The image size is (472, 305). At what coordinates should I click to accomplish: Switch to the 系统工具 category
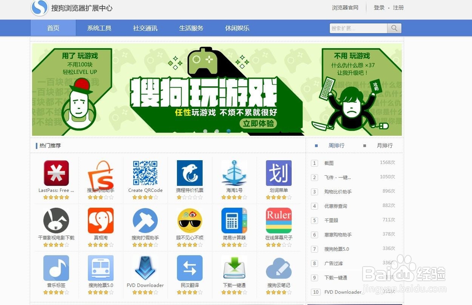pyautogui.click(x=99, y=28)
